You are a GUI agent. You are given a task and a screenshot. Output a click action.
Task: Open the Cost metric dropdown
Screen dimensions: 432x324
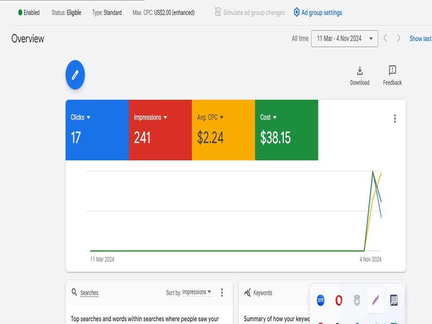coord(268,117)
